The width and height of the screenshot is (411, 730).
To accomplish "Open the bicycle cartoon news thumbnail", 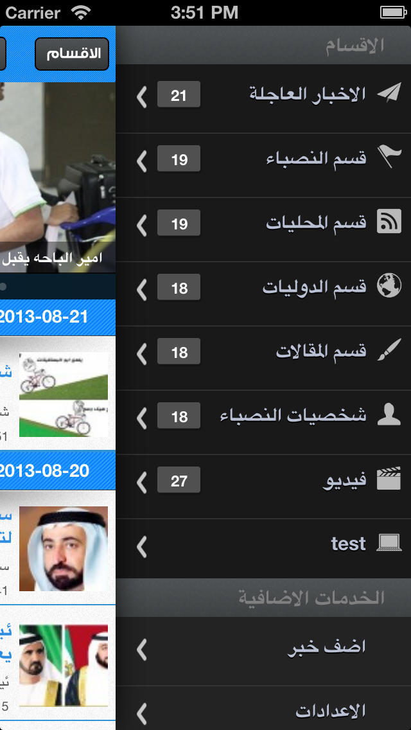I will (x=64, y=395).
